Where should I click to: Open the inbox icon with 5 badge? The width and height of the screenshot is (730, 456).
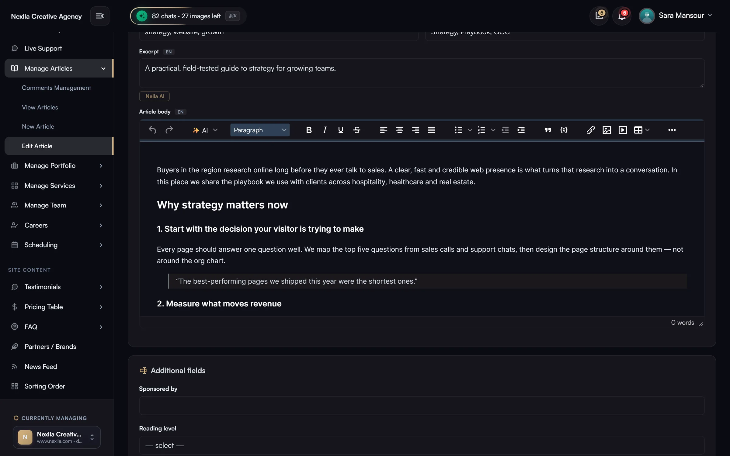(599, 16)
